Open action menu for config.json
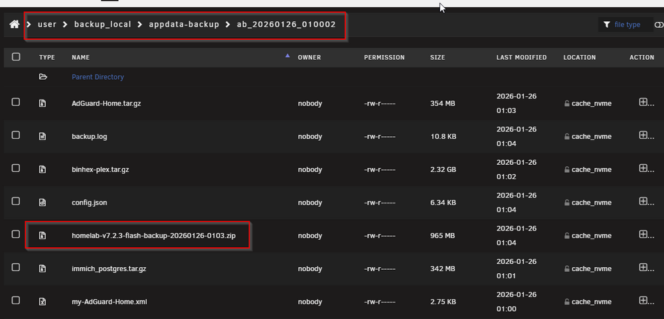 tap(646, 201)
